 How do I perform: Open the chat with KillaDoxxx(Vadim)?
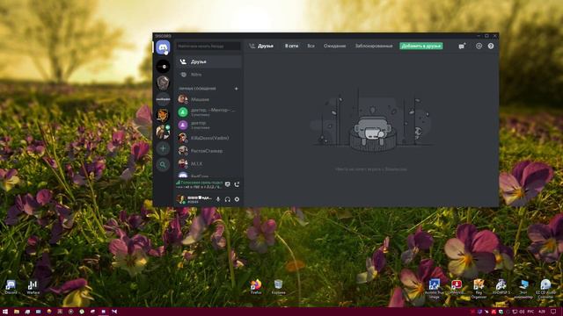point(208,138)
